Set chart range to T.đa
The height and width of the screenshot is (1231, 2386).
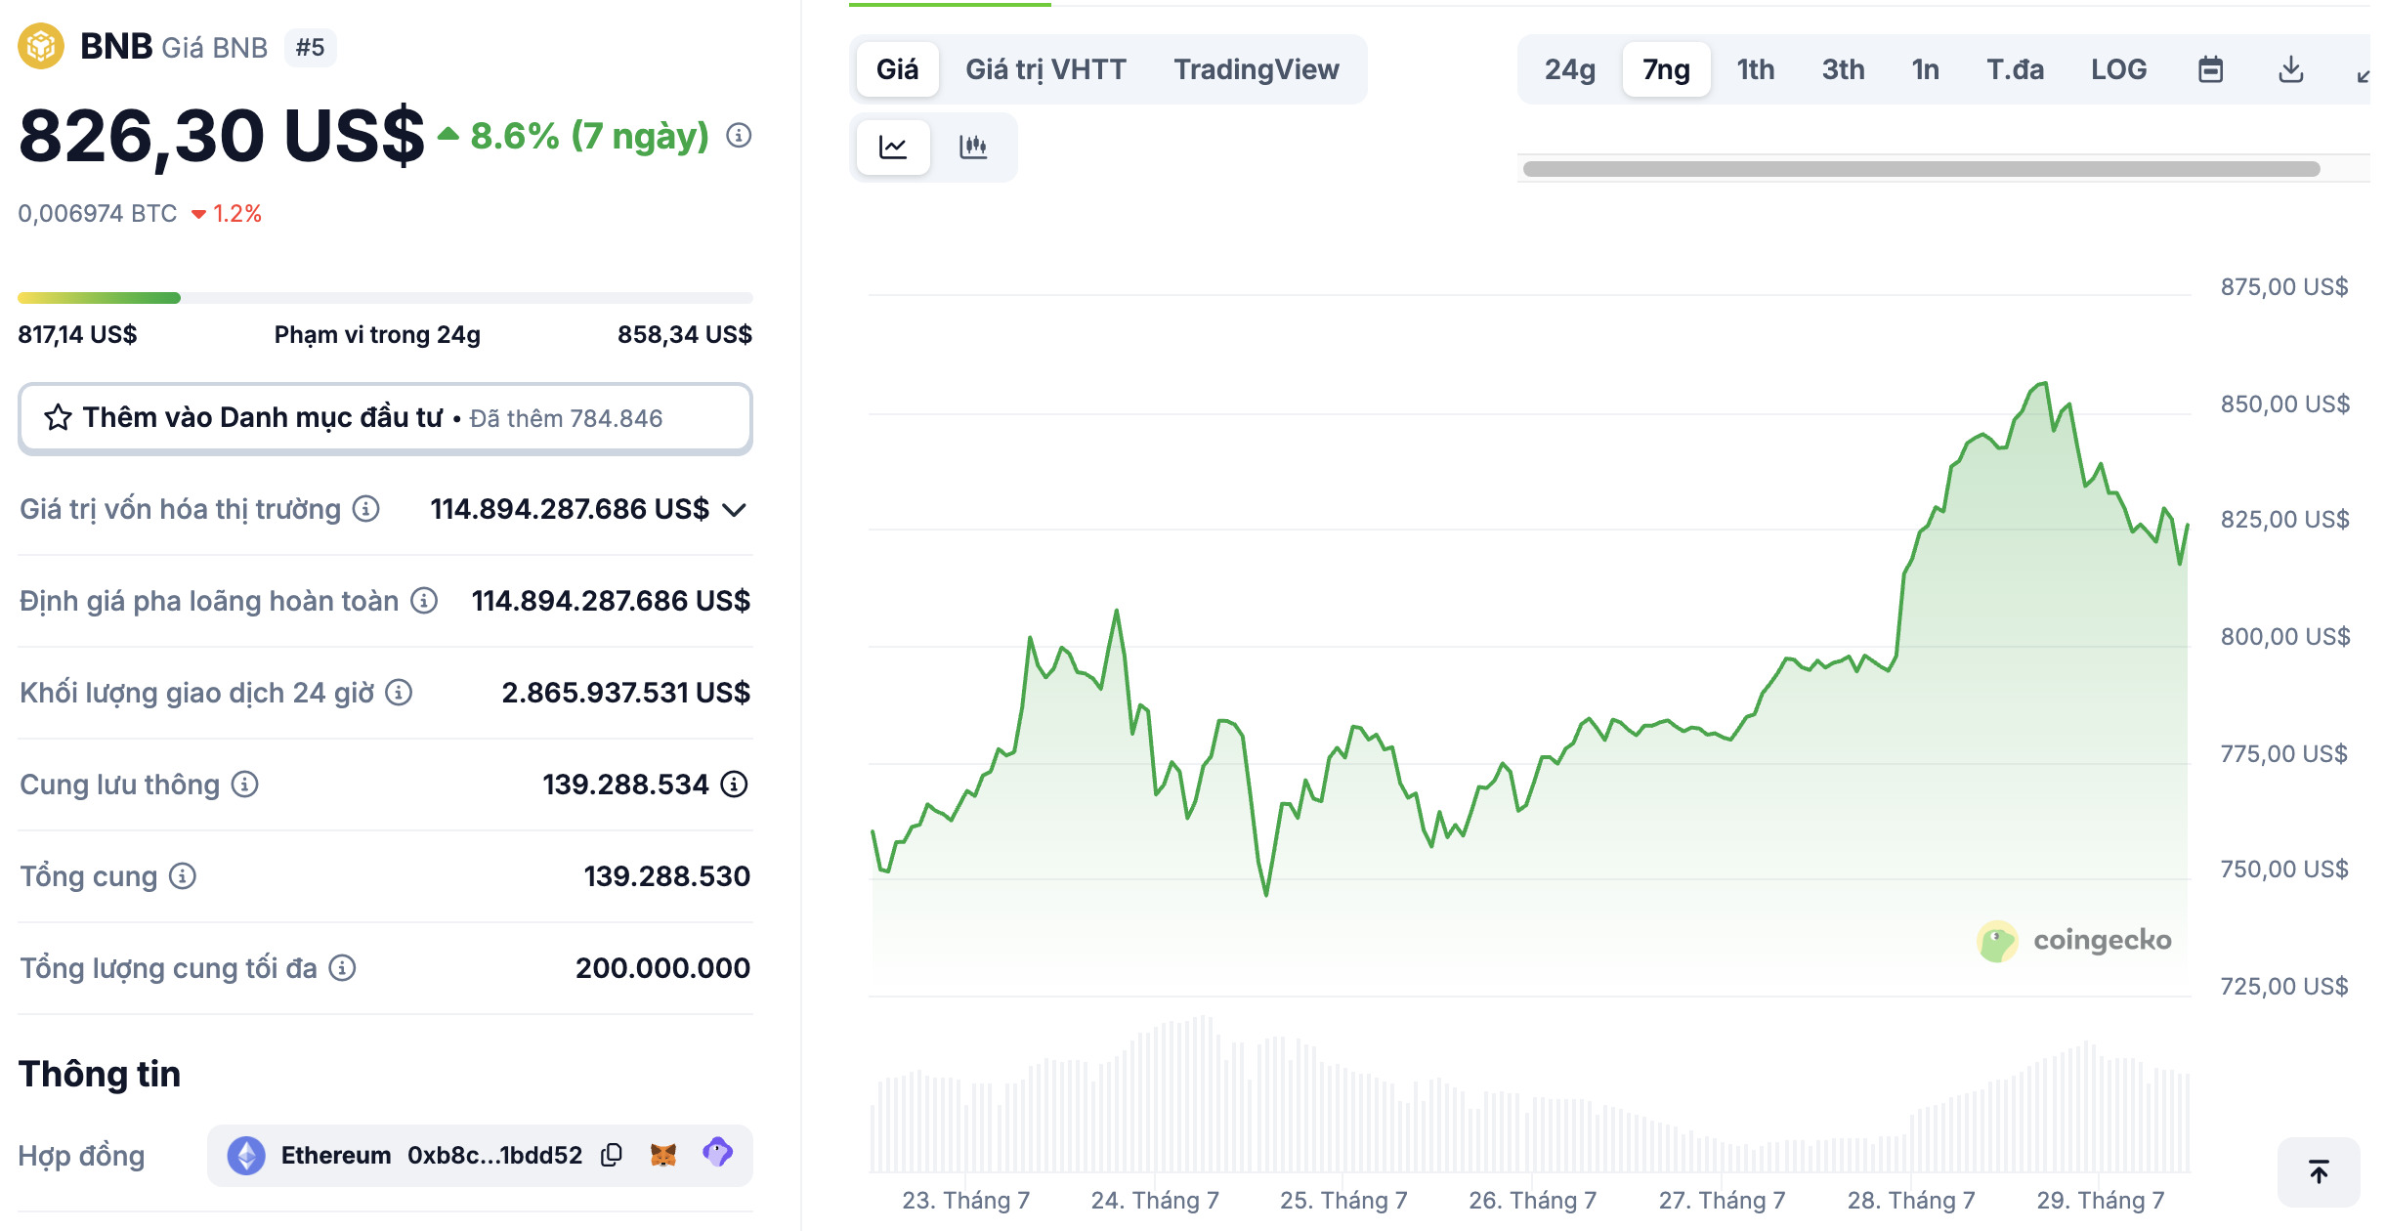coord(2015,69)
